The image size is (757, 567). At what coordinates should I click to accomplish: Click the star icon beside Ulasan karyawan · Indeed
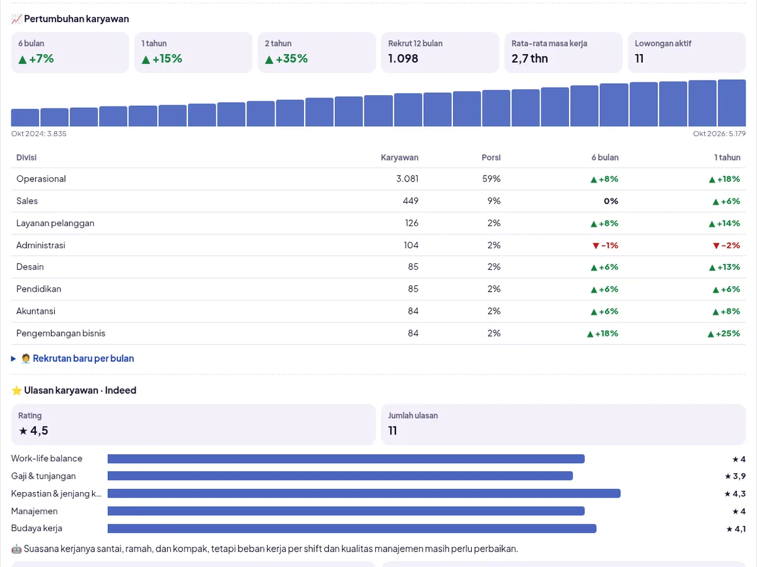click(16, 391)
